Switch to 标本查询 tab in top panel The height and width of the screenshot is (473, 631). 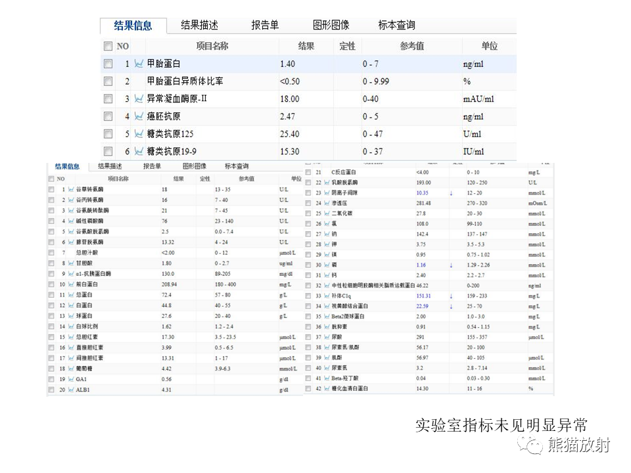[x=397, y=25]
